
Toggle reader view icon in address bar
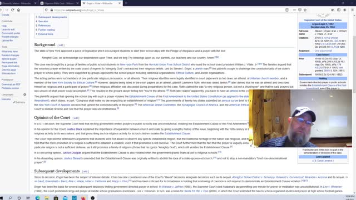[287, 10]
